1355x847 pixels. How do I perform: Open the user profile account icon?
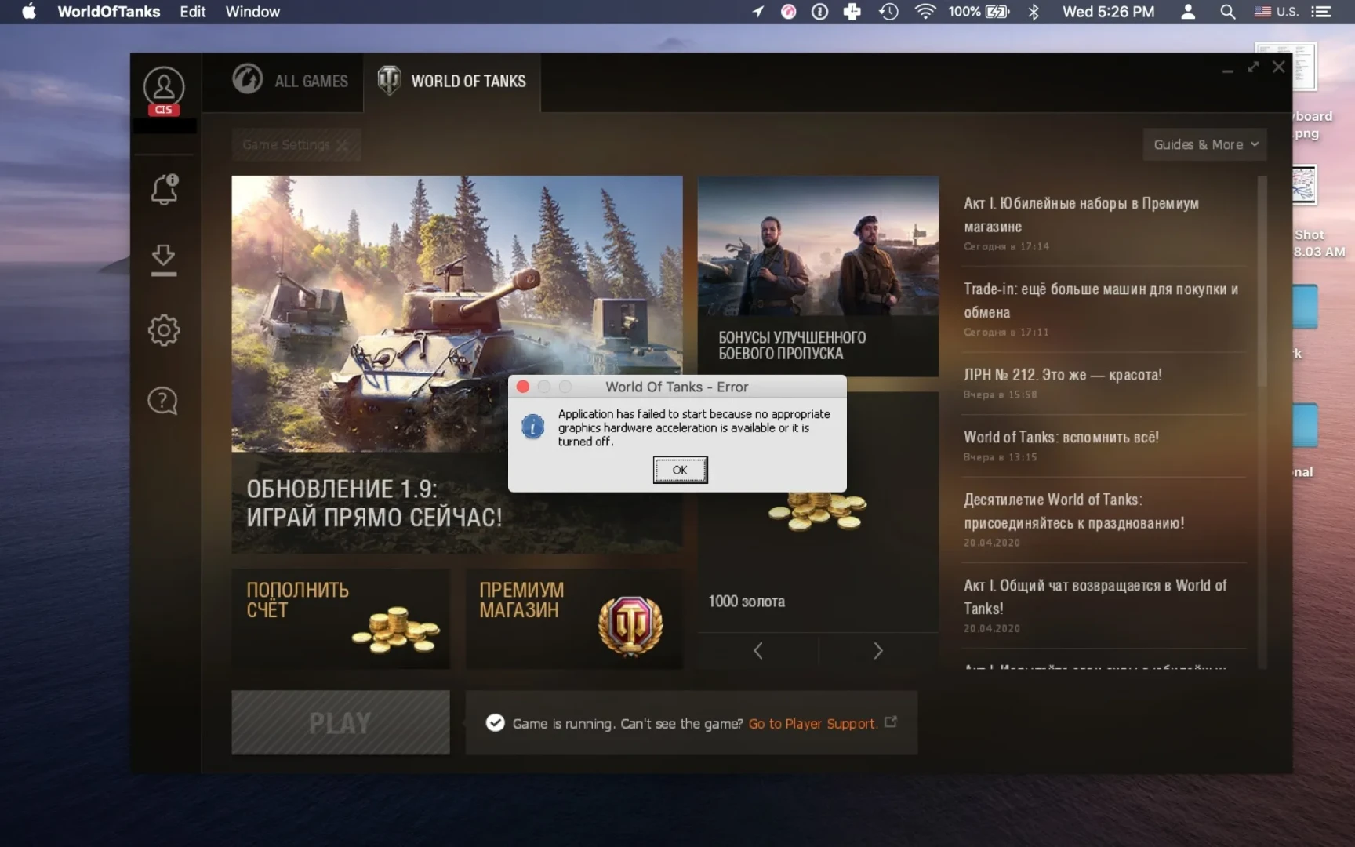(163, 88)
